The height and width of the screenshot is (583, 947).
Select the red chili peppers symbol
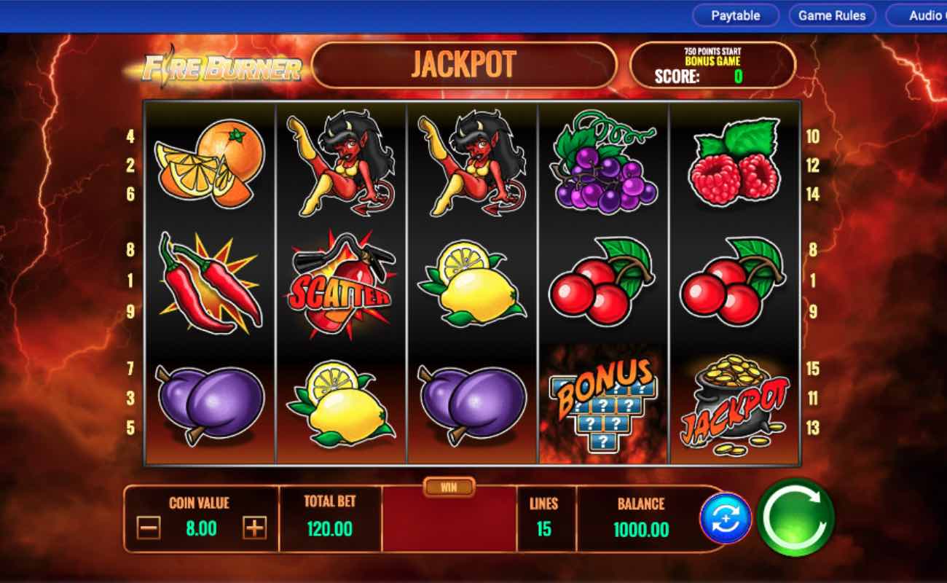210,283
